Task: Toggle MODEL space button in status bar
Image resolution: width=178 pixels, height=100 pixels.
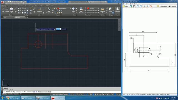Action: [66, 94]
